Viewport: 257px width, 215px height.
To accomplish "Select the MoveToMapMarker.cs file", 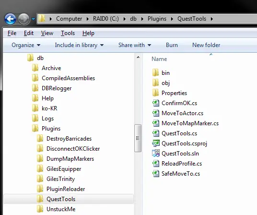I will pos(186,123).
